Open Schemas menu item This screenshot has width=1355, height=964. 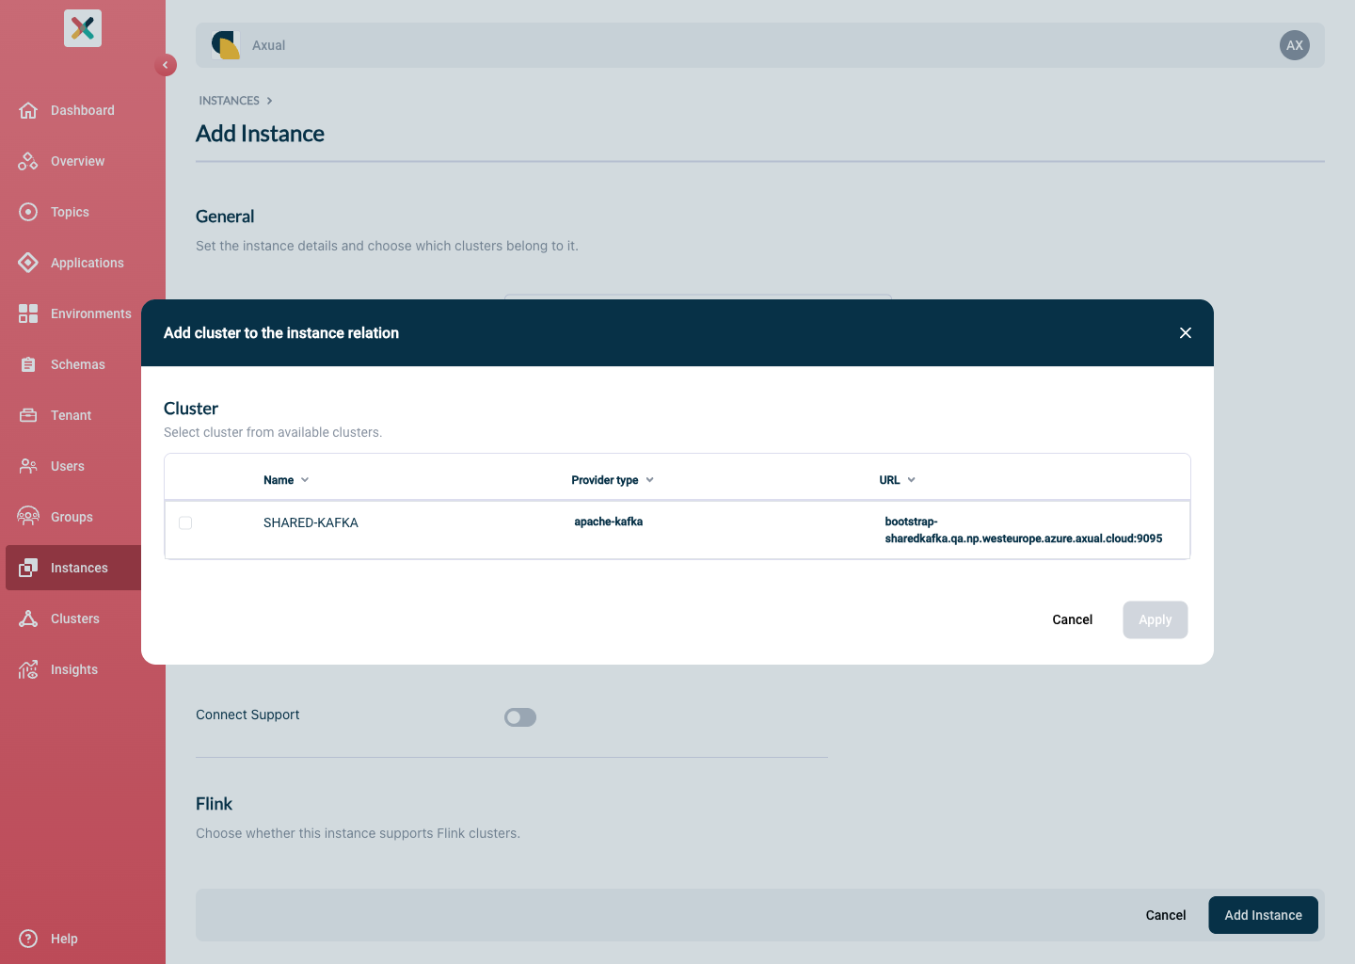tap(78, 364)
